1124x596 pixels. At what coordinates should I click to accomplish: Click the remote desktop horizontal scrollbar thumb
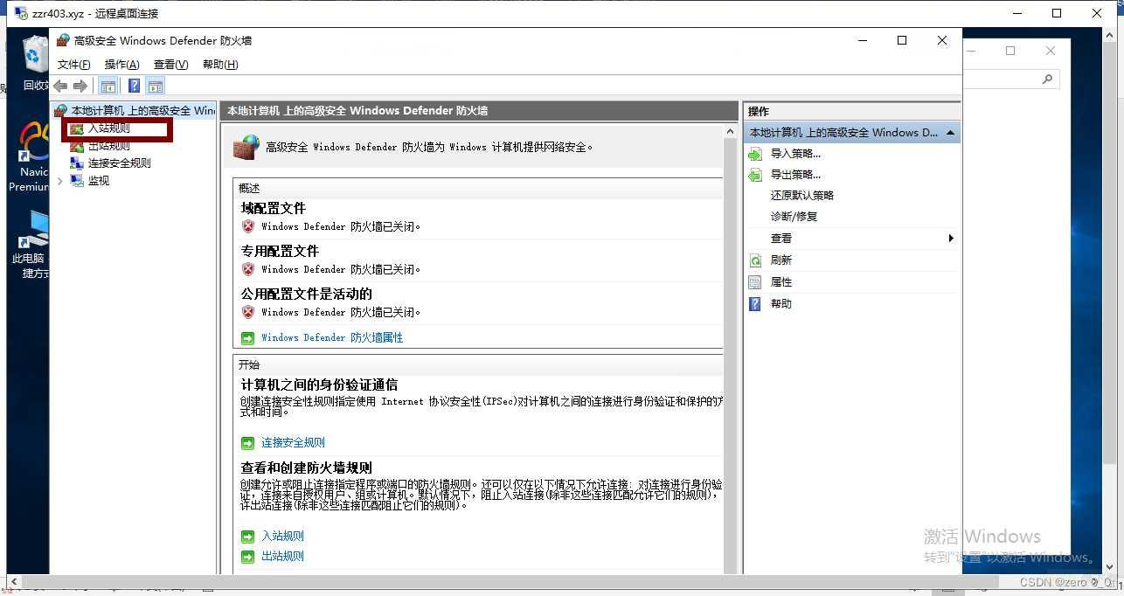pyautogui.click(x=510, y=581)
